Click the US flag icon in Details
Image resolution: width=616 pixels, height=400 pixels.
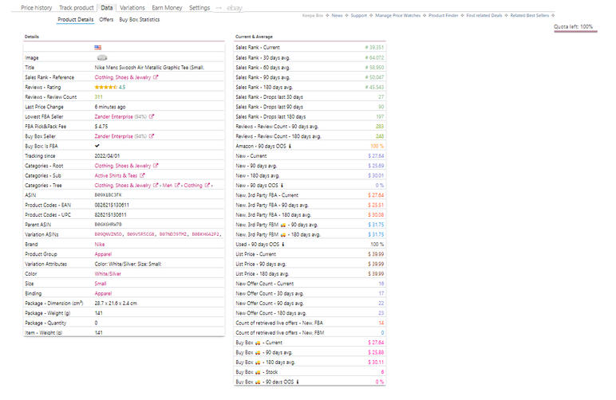pos(97,48)
